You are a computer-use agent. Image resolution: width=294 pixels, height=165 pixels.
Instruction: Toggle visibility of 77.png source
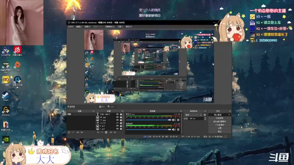(117, 120)
